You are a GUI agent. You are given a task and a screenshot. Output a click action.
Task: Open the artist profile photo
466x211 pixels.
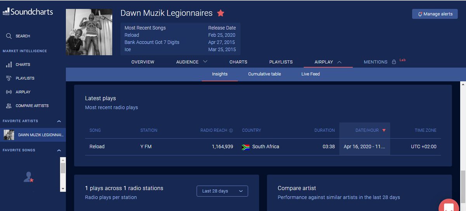[x=89, y=32]
